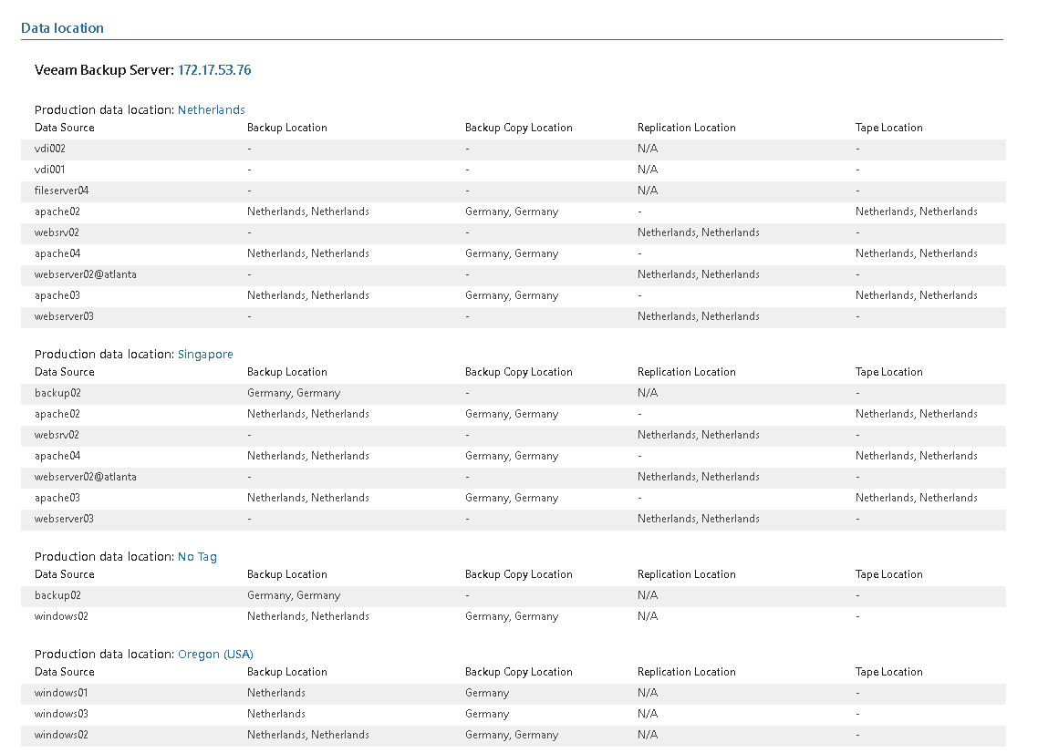The width and height of the screenshot is (1038, 753).
Task: Open the Singapore production data location link
Action: pyautogui.click(x=205, y=354)
